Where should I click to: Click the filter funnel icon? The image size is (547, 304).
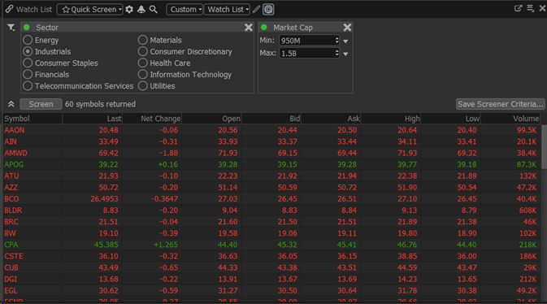[x=11, y=27]
